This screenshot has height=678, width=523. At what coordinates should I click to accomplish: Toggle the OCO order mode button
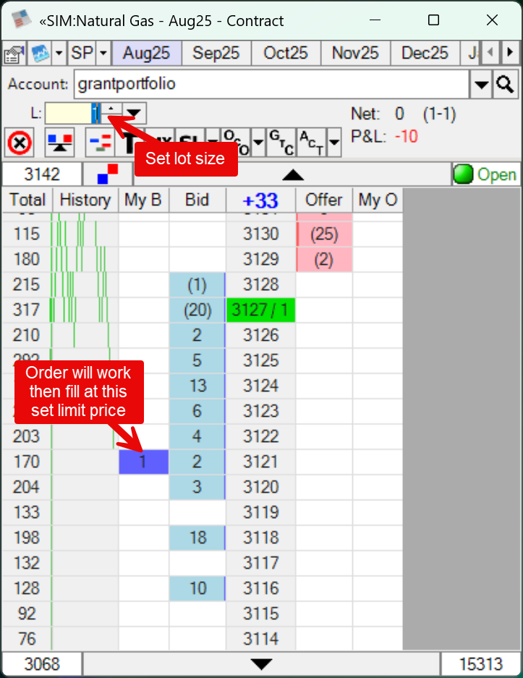(x=233, y=143)
